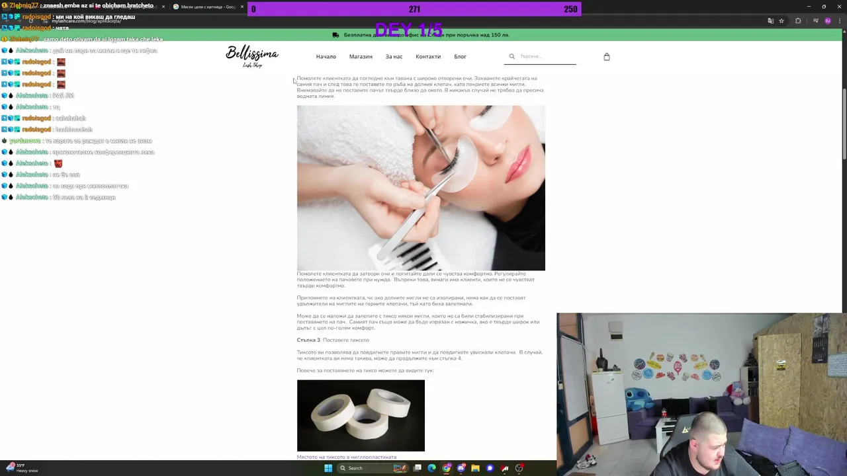Click the eyelash extension application photo
Viewport: 847px width, 476px height.
click(x=421, y=188)
